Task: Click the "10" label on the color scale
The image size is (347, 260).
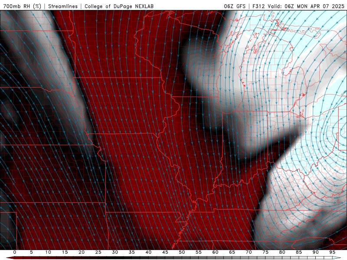Action: coord(48,252)
